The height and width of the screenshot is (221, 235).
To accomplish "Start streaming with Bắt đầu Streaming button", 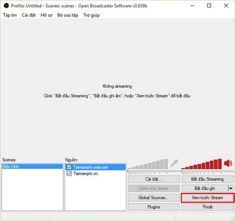I will 207,179.
